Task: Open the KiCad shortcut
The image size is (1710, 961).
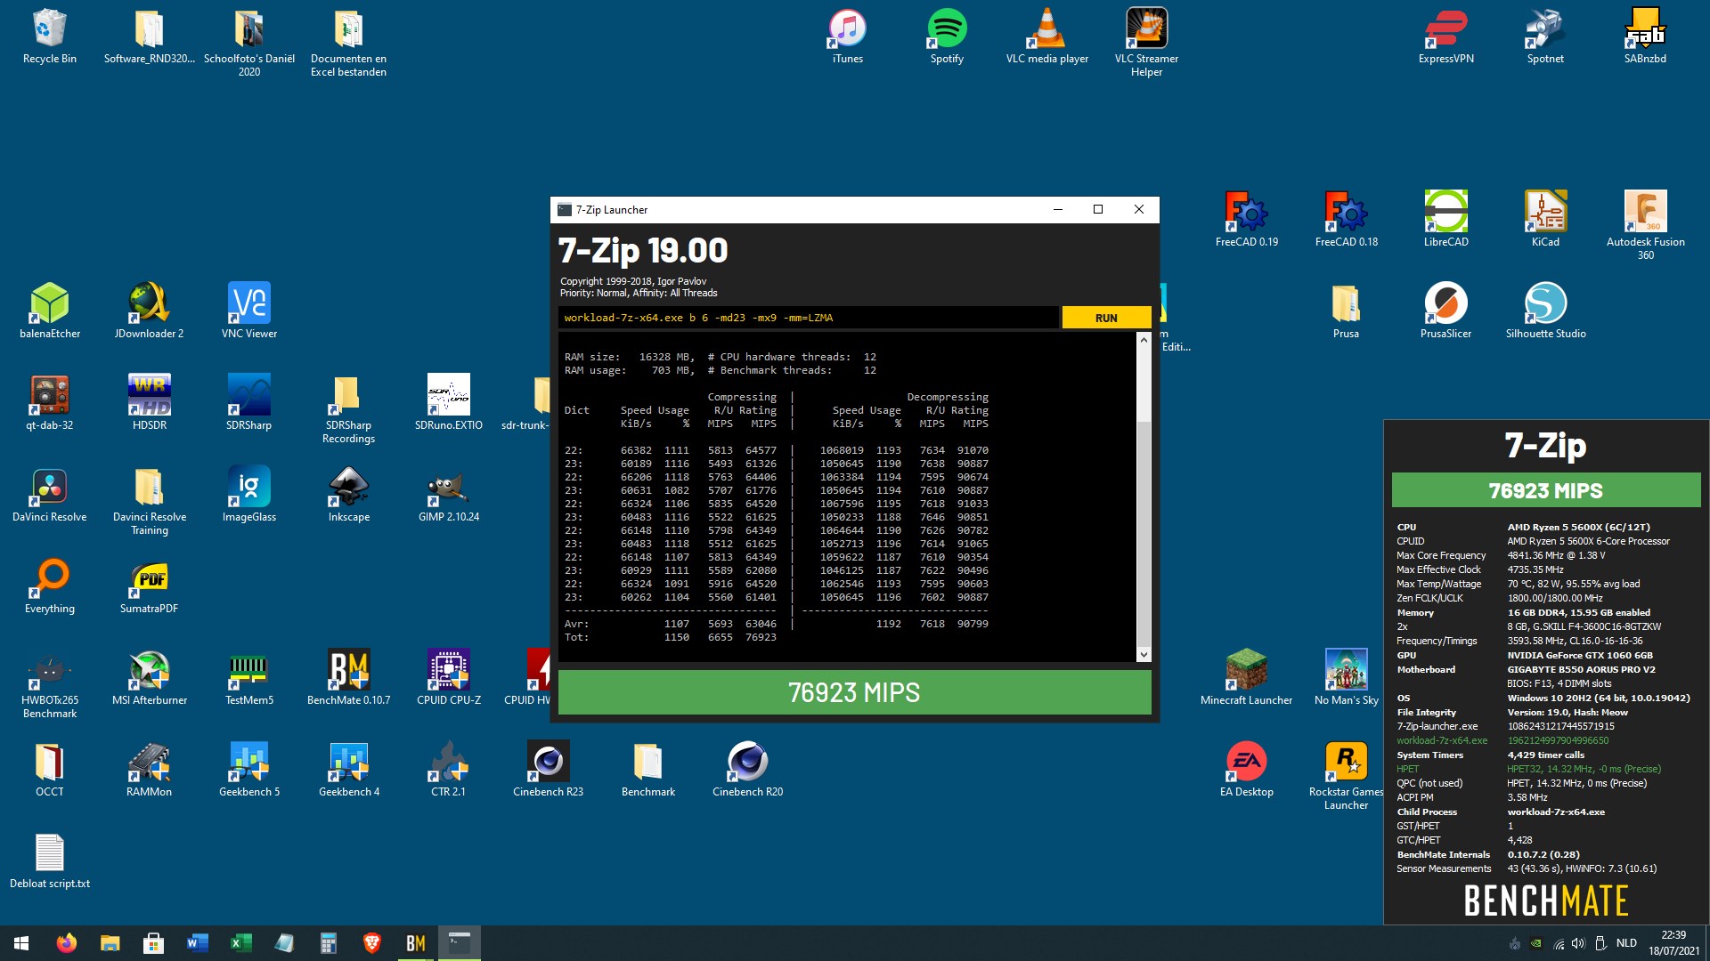Action: pyautogui.click(x=1546, y=220)
